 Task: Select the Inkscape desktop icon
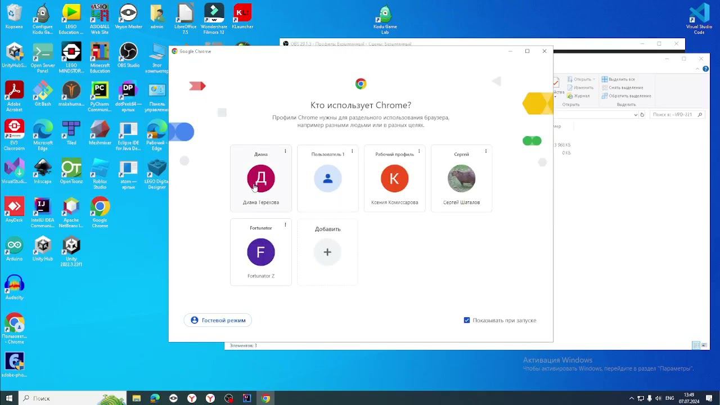(x=43, y=173)
